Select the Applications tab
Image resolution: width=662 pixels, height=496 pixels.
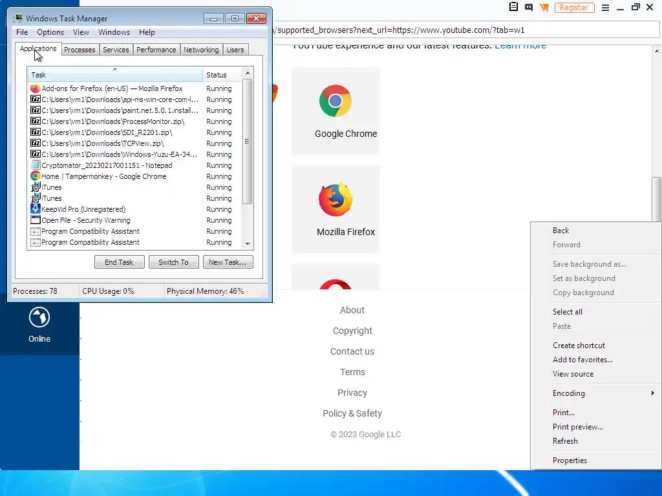(x=38, y=48)
